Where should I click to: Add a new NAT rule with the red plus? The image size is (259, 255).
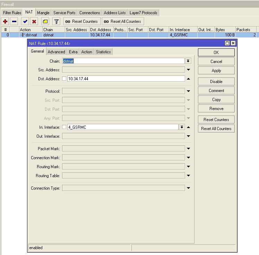(5, 21)
